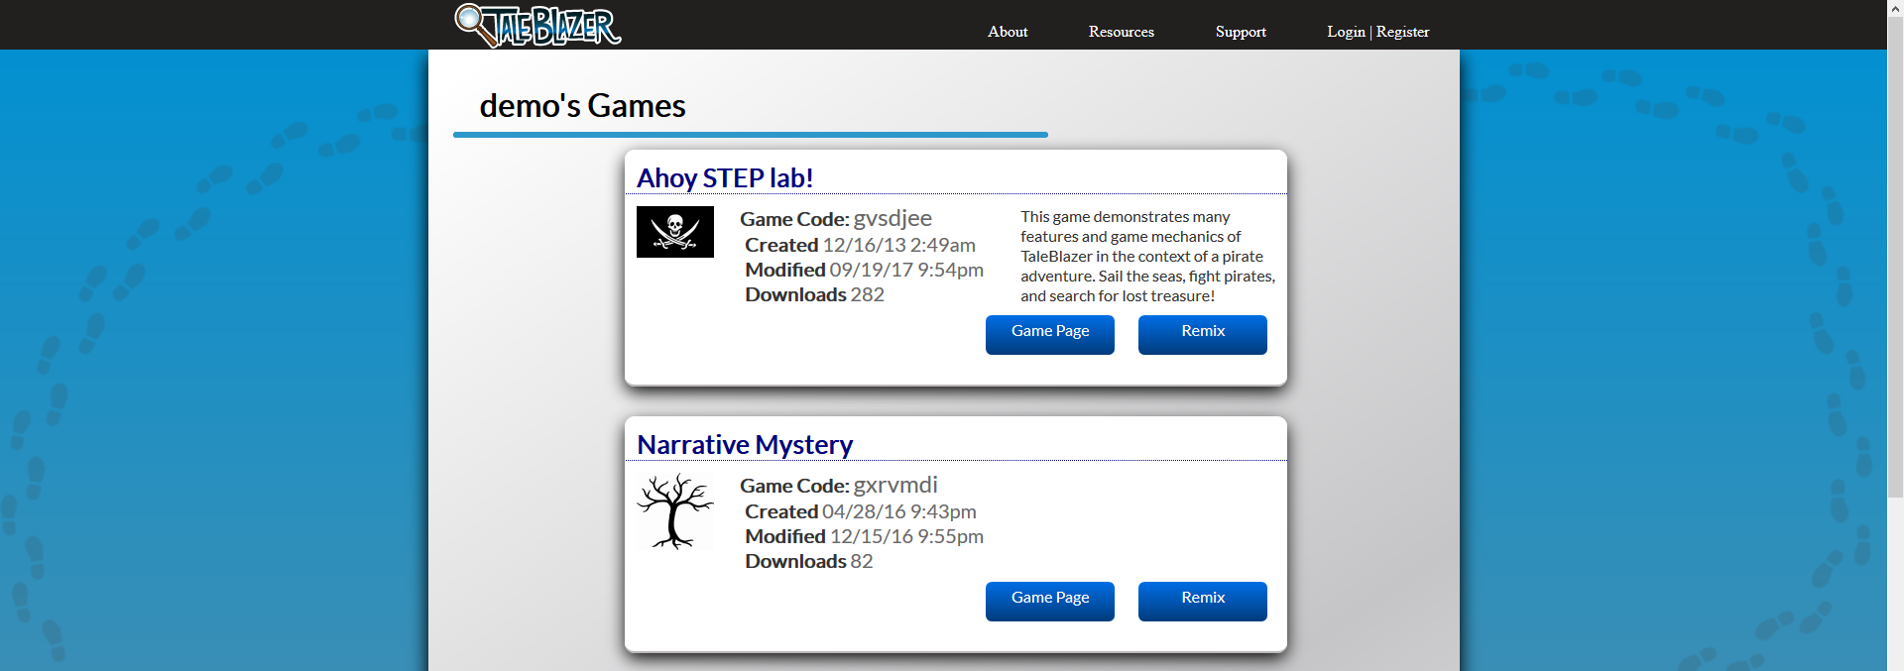Open the Resources menu
1904x671 pixels.
[x=1122, y=32]
